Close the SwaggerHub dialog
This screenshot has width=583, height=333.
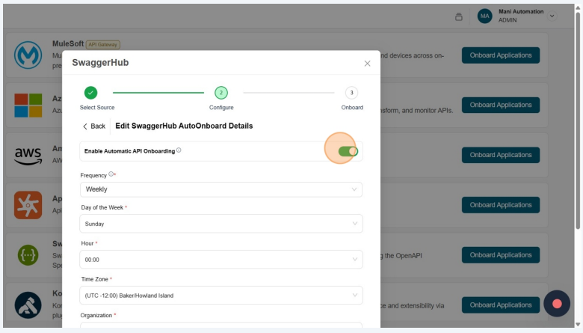click(x=367, y=64)
